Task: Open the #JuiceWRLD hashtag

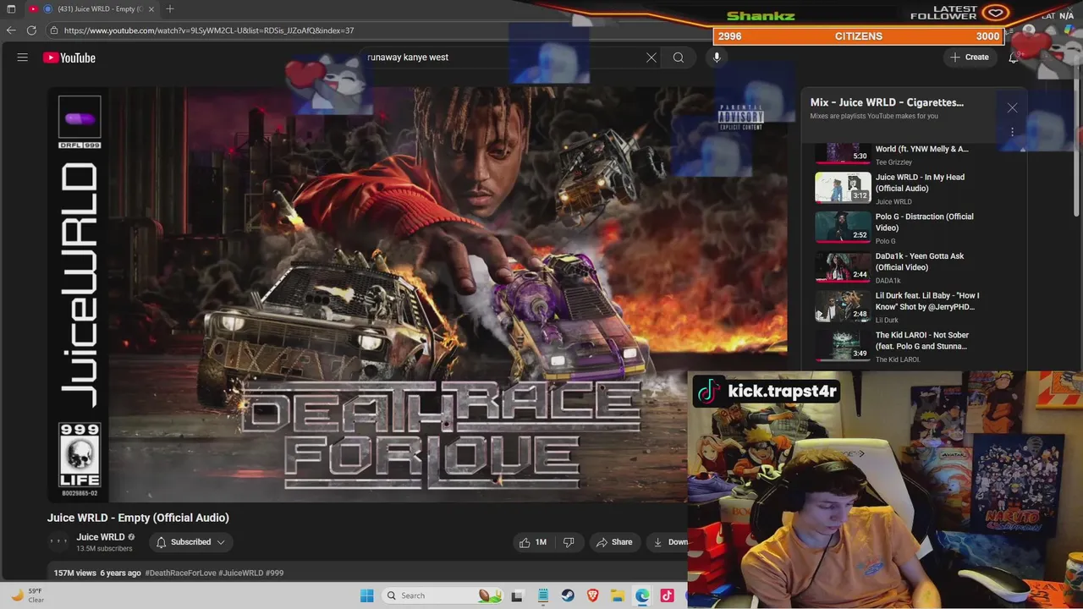Action: [x=240, y=573]
